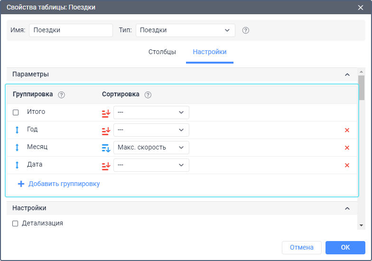The height and width of the screenshot is (261, 372).
Task: Open sorting dropdown with Макс. скорость
Action: [x=151, y=148]
